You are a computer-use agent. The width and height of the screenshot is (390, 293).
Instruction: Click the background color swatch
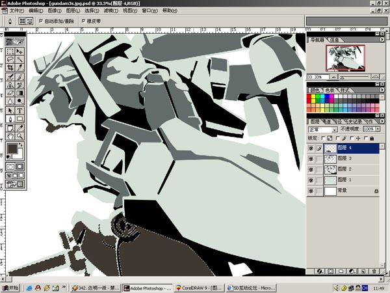click(x=19, y=155)
